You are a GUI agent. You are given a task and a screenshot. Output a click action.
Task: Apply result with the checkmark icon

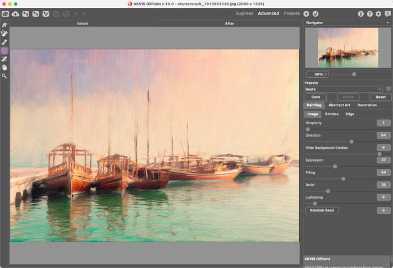click(x=316, y=14)
